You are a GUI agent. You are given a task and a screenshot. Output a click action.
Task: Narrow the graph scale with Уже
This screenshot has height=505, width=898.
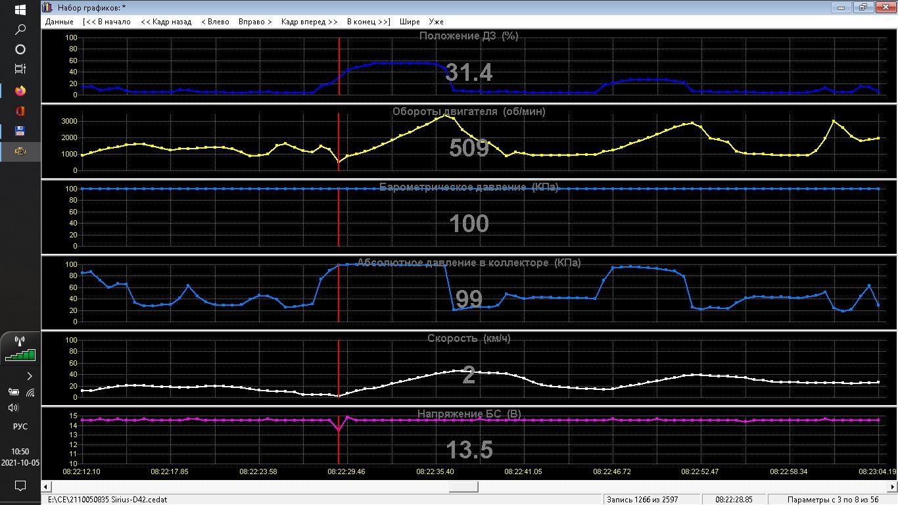coord(436,22)
